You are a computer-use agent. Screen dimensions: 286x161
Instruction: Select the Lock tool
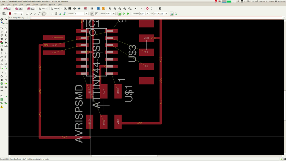pyautogui.click(x=2, y=50)
